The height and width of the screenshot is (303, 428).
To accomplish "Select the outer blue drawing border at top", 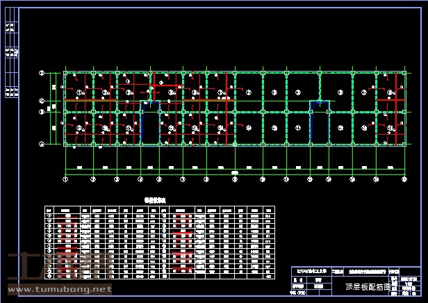I will pyautogui.click(x=214, y=8).
